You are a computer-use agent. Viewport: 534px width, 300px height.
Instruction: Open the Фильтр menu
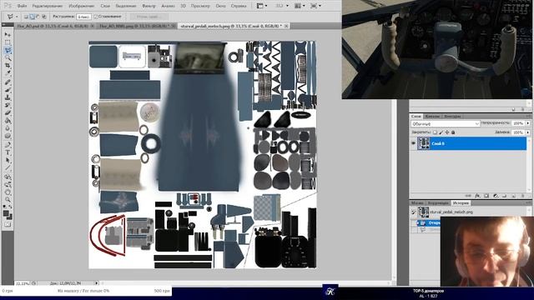pyautogui.click(x=149, y=6)
